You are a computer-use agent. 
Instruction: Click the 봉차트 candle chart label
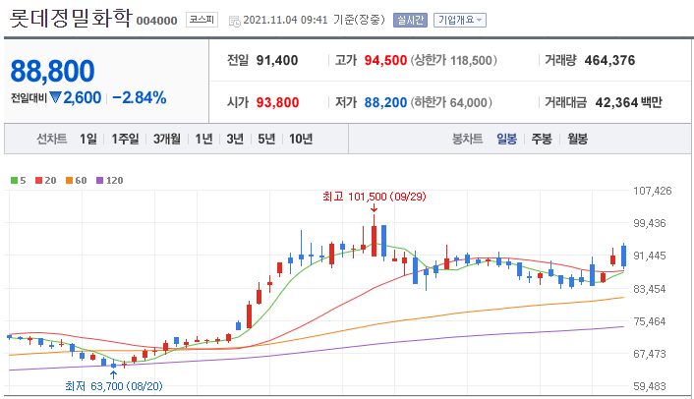point(467,139)
